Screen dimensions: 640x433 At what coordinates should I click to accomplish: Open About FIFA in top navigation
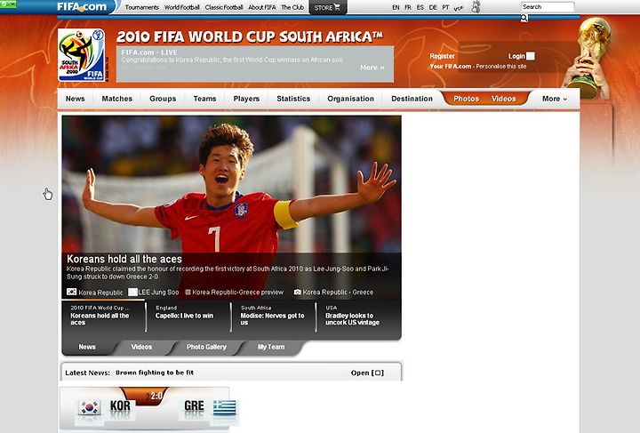coord(262,7)
